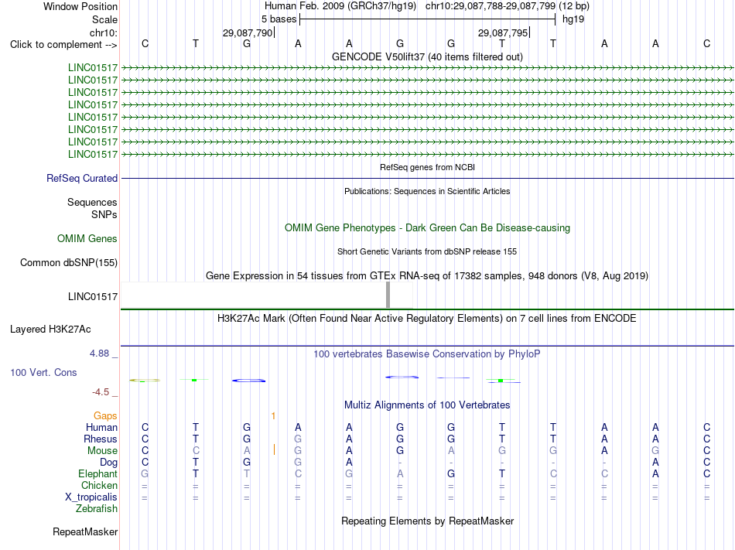Click the Rhesus alignment row label
The height and width of the screenshot is (550, 735).
coord(101,439)
